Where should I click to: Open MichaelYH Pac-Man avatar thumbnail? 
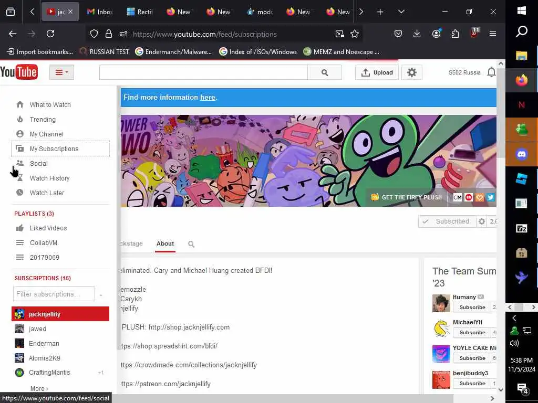441,328
